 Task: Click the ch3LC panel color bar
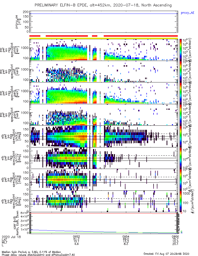[180, 201]
